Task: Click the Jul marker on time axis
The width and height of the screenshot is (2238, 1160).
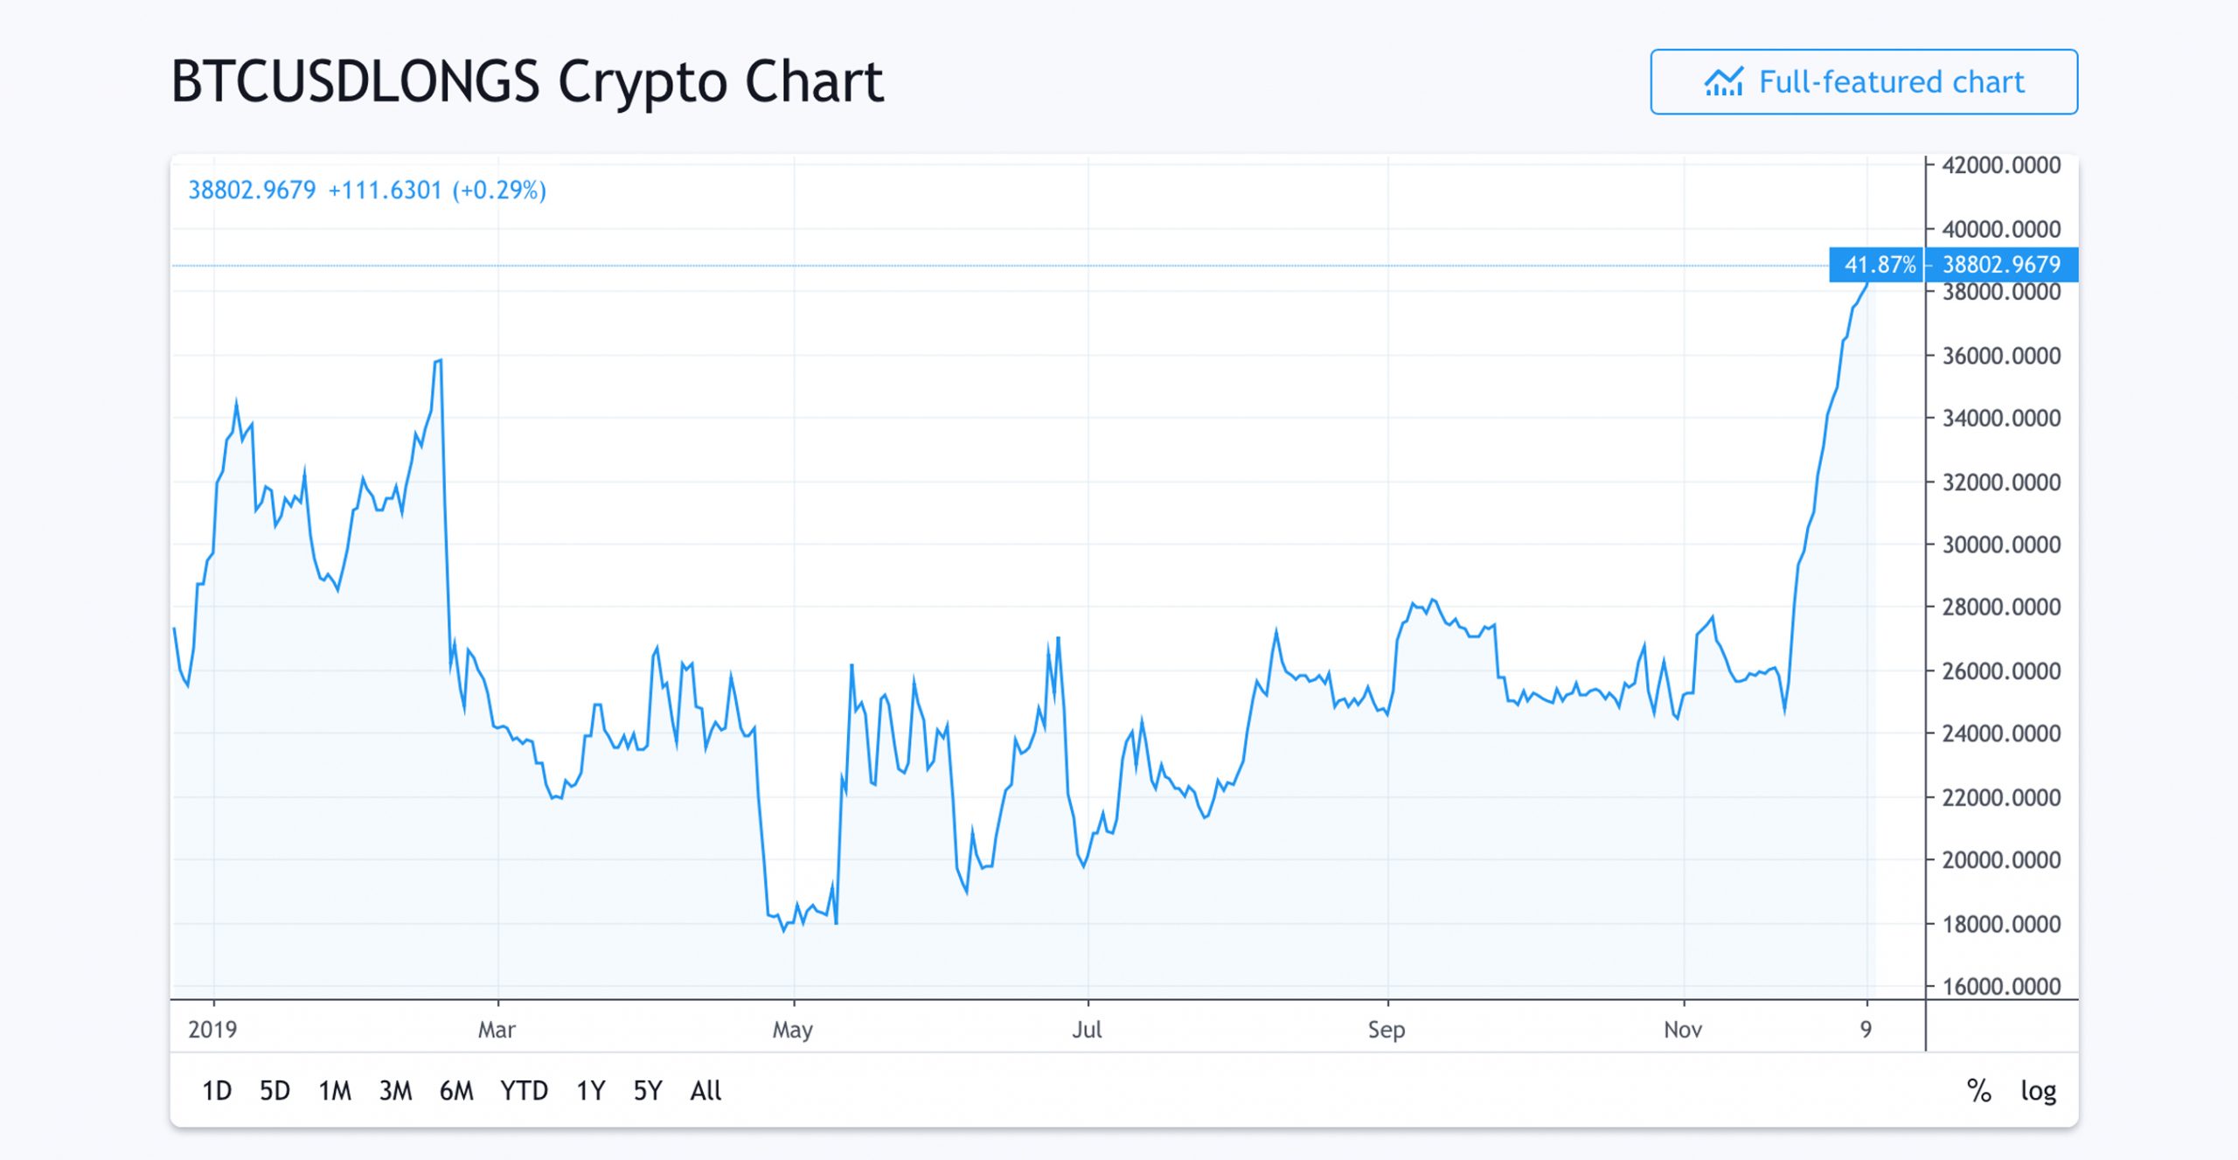Action: point(1087,1029)
